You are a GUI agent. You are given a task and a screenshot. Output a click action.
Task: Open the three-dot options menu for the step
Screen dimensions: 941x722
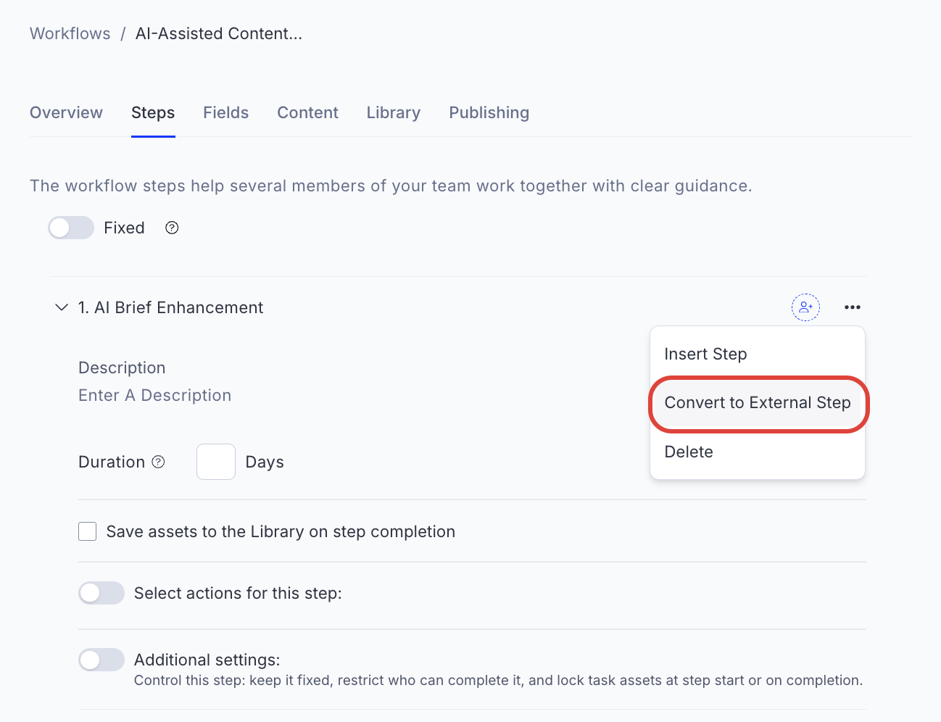pos(852,307)
